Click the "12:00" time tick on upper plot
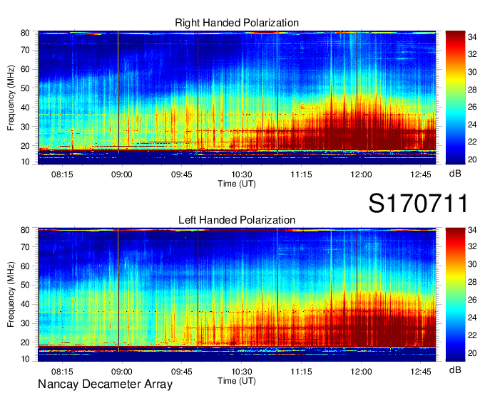Image resolution: width=485 pixels, height=393 pixels. pyautogui.click(x=361, y=174)
